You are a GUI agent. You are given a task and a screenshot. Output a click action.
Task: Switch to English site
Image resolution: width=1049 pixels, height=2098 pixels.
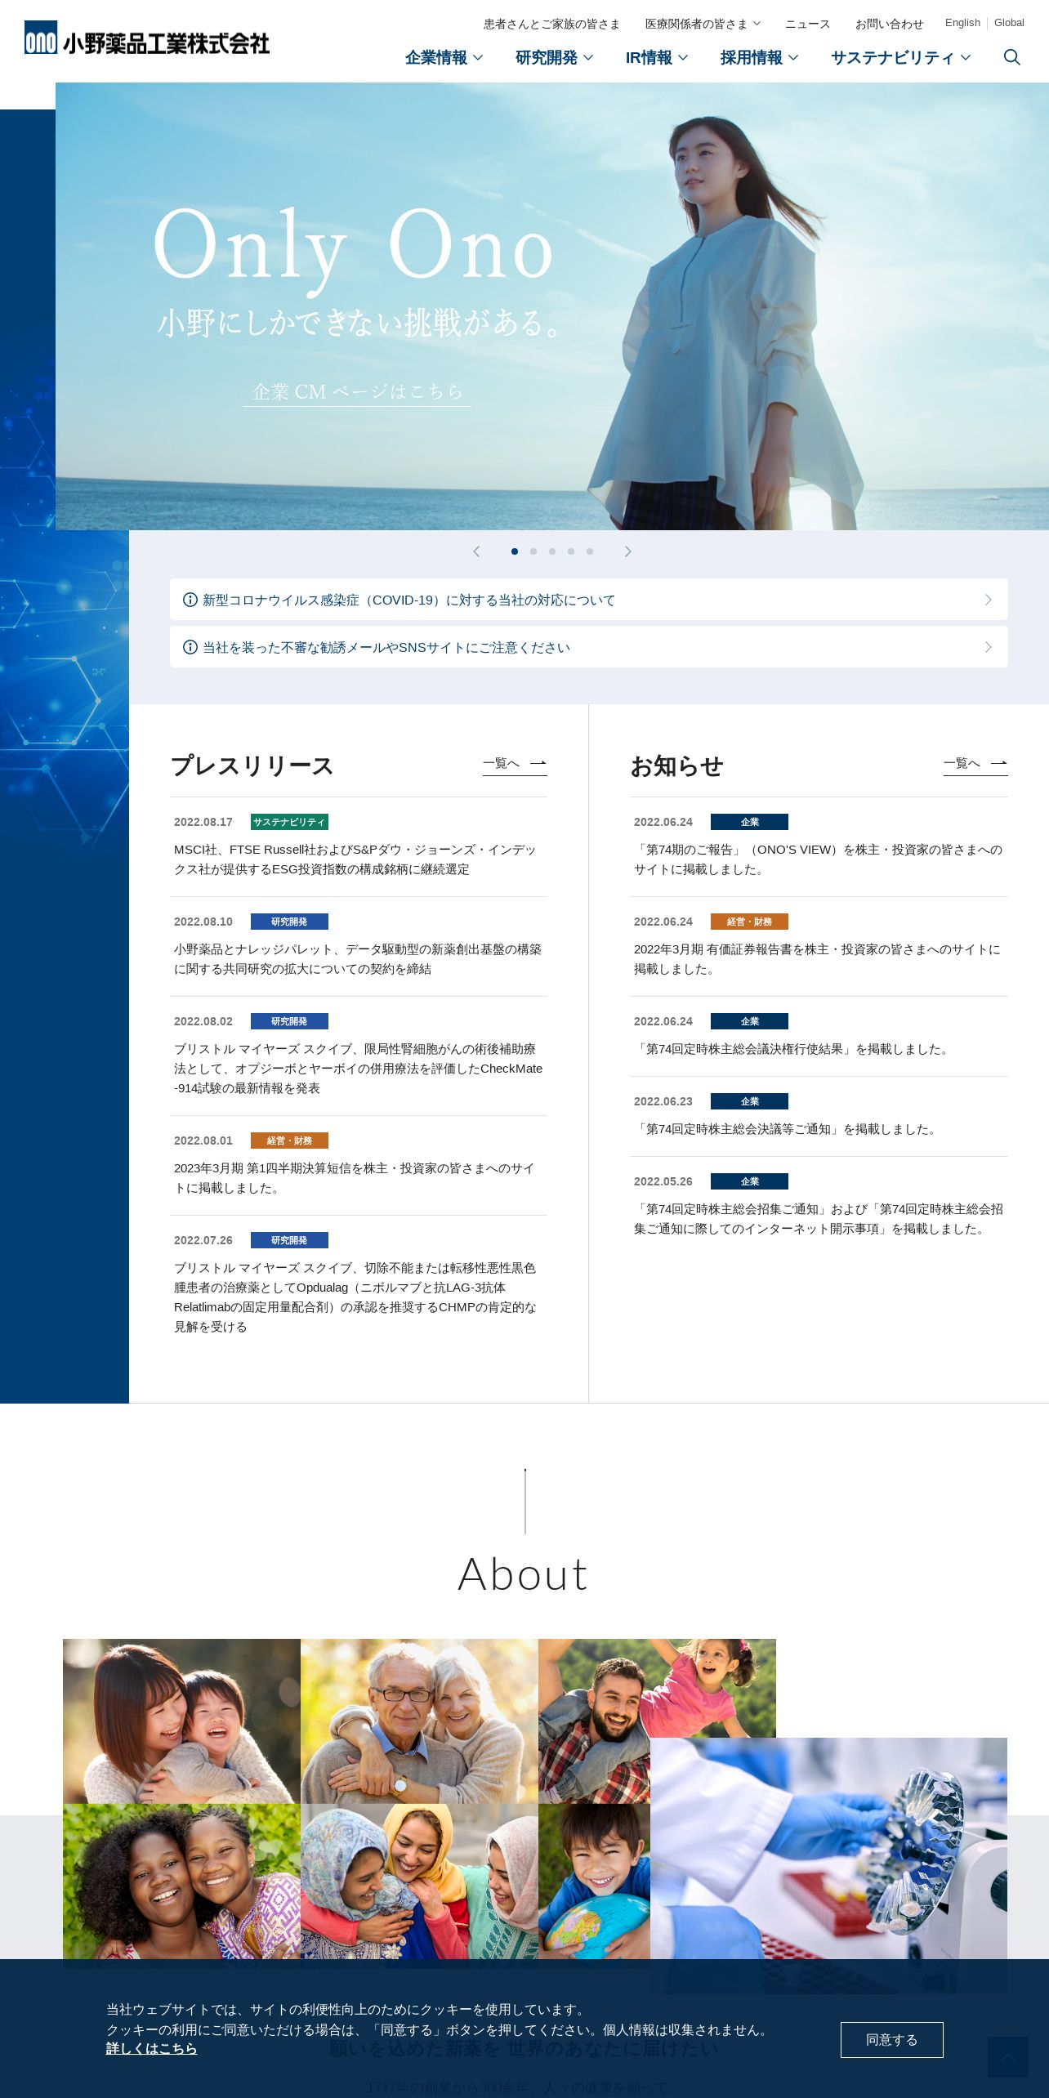point(962,23)
